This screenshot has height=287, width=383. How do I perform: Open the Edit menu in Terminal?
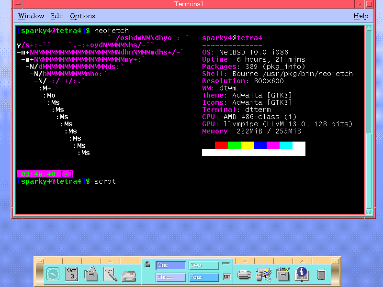tap(57, 16)
